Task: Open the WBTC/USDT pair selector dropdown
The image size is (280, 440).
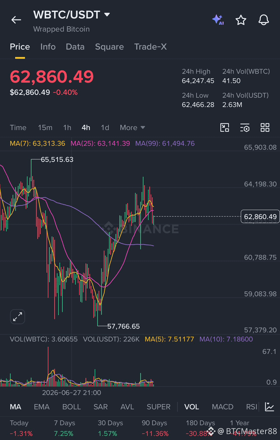Action: 72,15
